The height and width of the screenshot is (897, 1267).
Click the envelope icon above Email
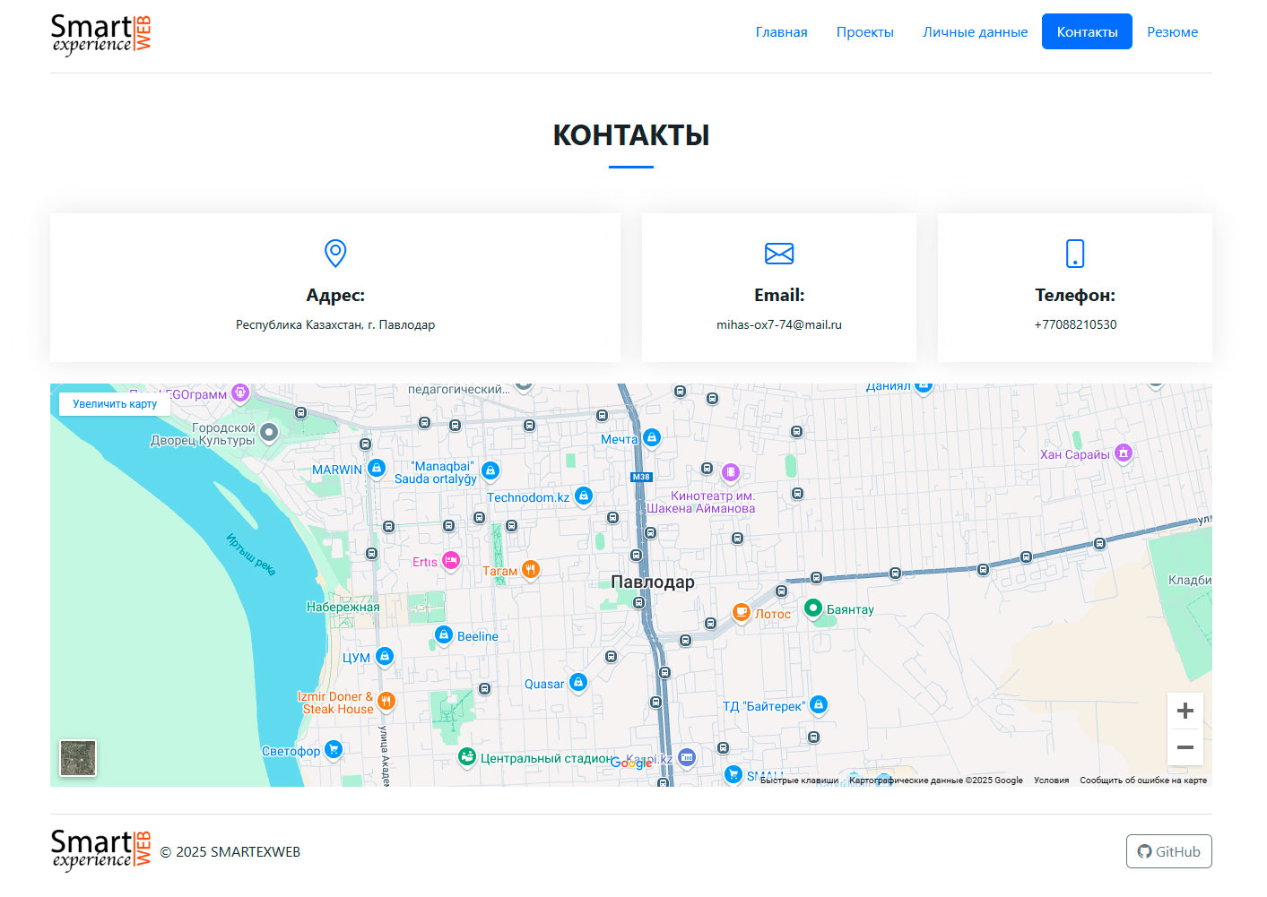(x=778, y=254)
